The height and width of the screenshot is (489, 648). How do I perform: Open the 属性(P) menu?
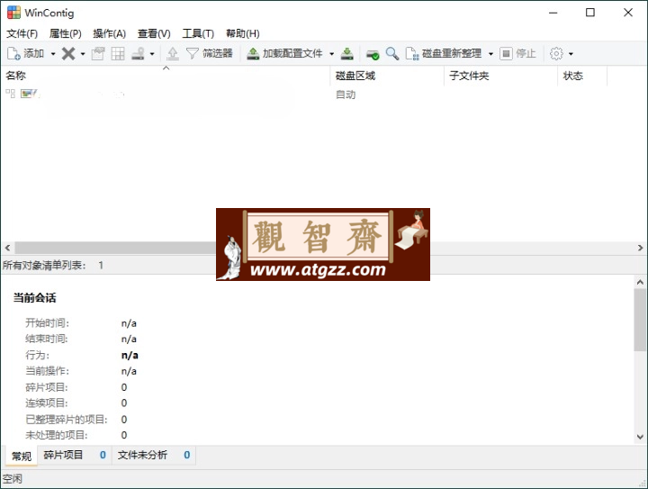[x=66, y=33]
